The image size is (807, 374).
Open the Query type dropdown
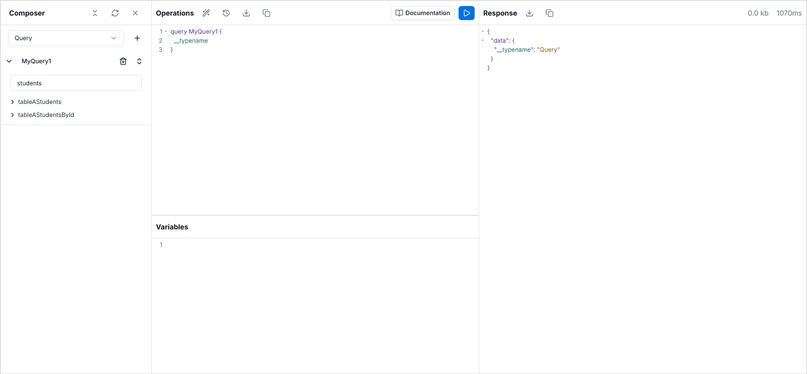pyautogui.click(x=66, y=38)
